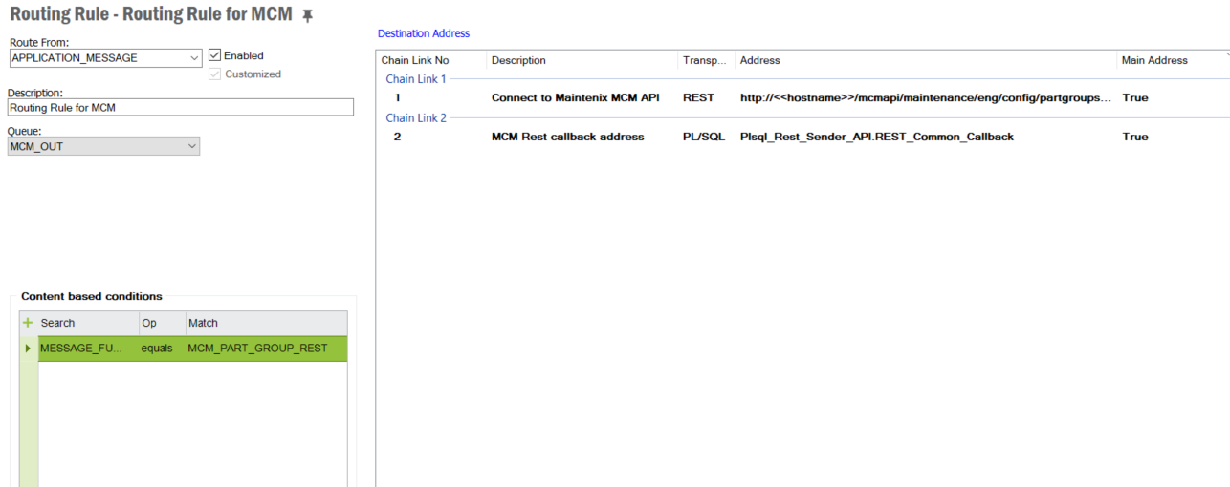Click the Customized checkbox

click(x=215, y=74)
